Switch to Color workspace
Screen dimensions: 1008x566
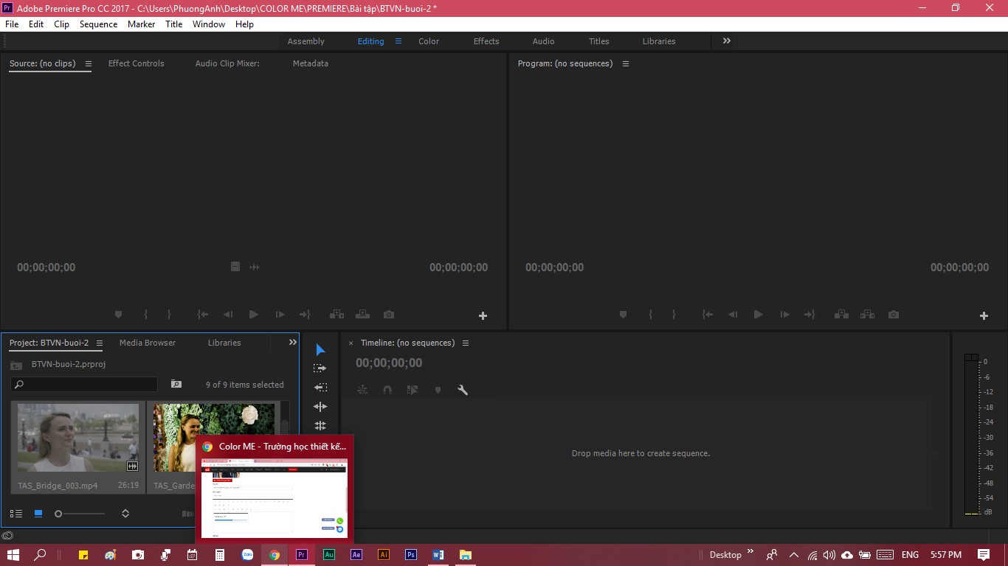pyautogui.click(x=429, y=41)
